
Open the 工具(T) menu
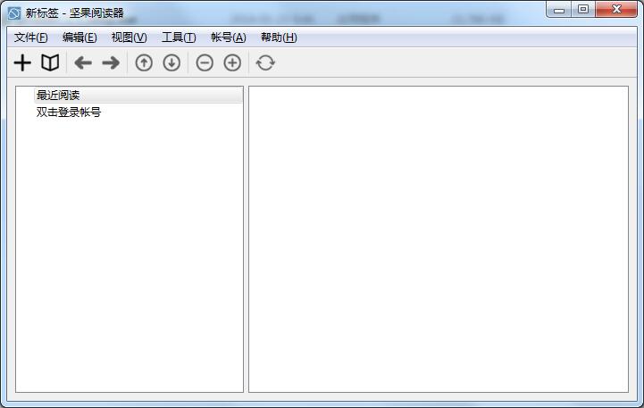(179, 37)
